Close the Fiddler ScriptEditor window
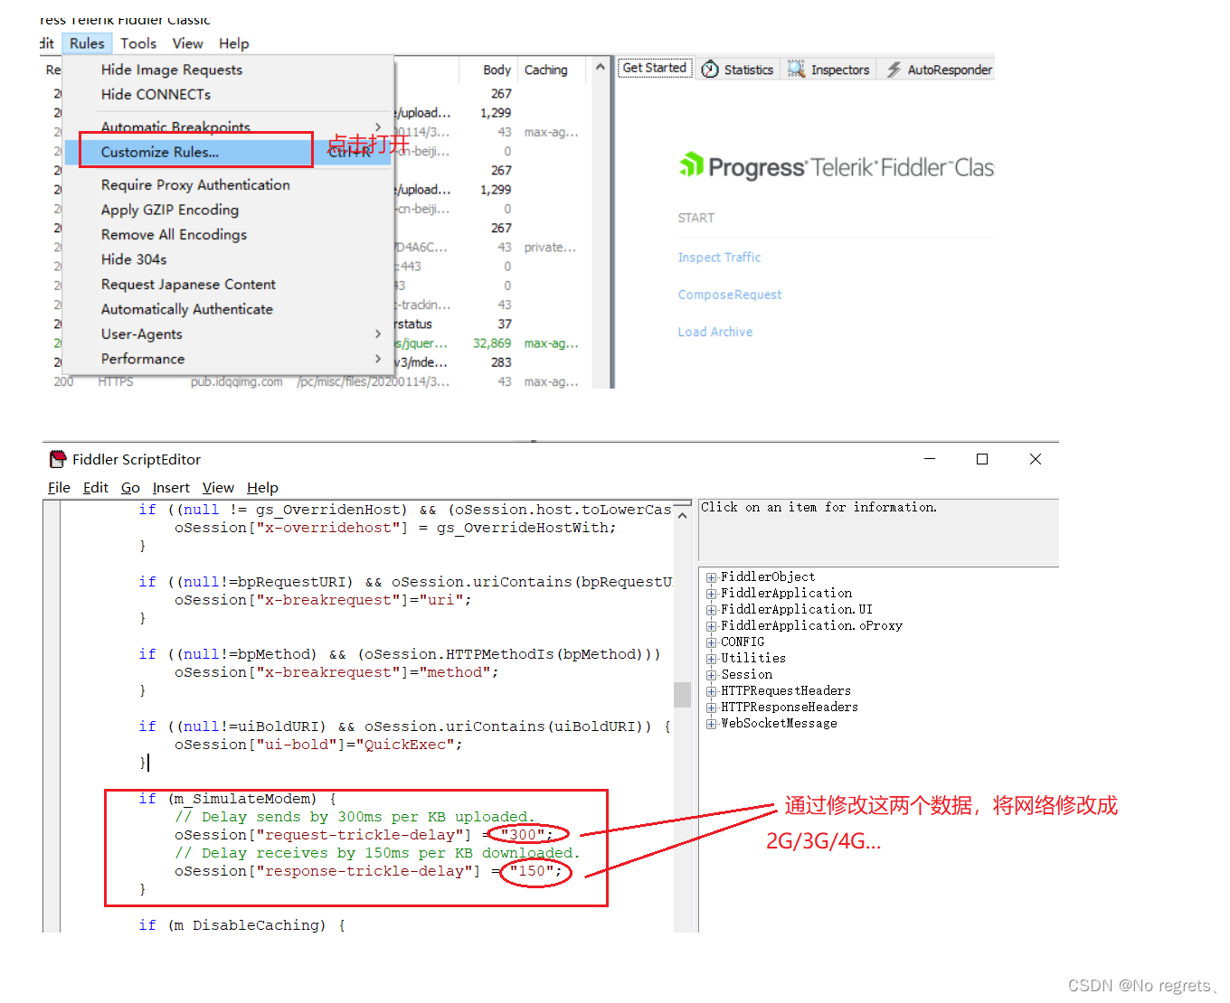Viewport: 1230px width, 1003px height. point(1036,459)
